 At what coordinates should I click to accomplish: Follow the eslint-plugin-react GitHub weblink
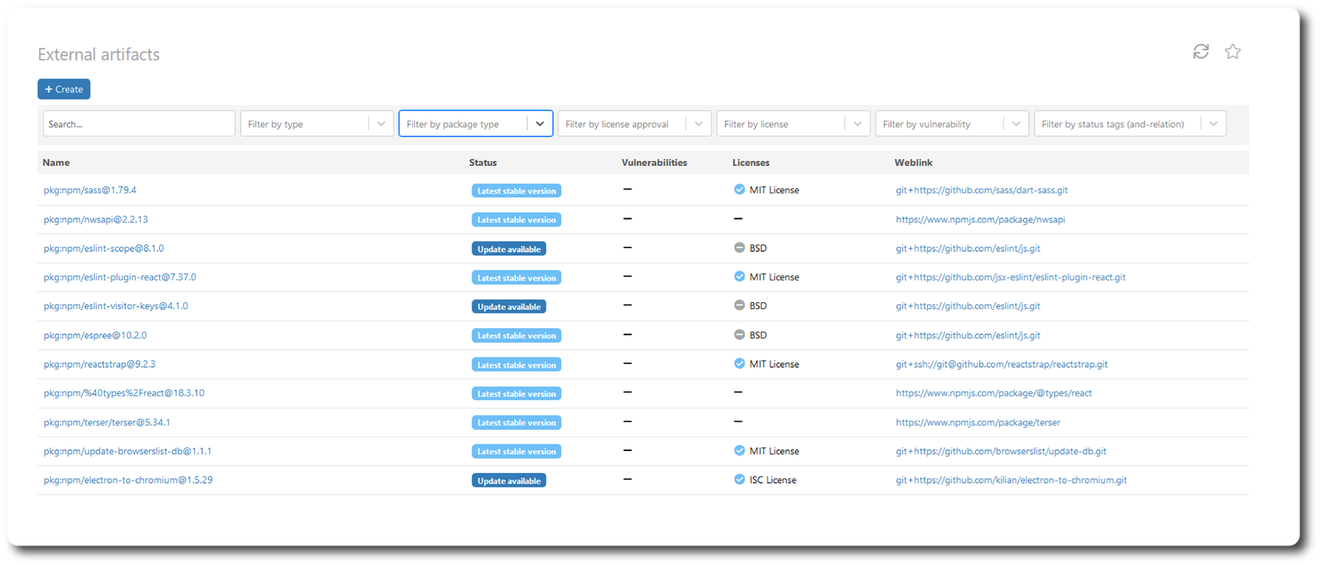click(1011, 278)
